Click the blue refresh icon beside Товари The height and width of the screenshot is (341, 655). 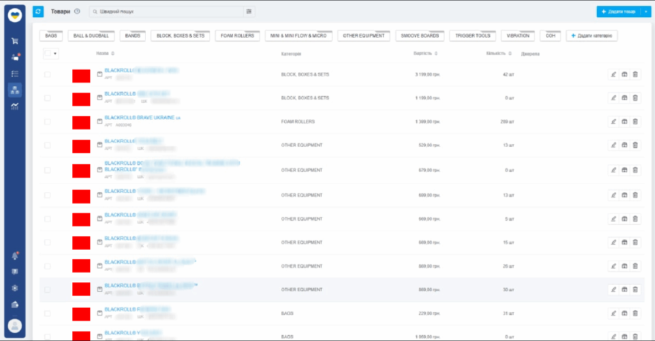pyautogui.click(x=38, y=11)
